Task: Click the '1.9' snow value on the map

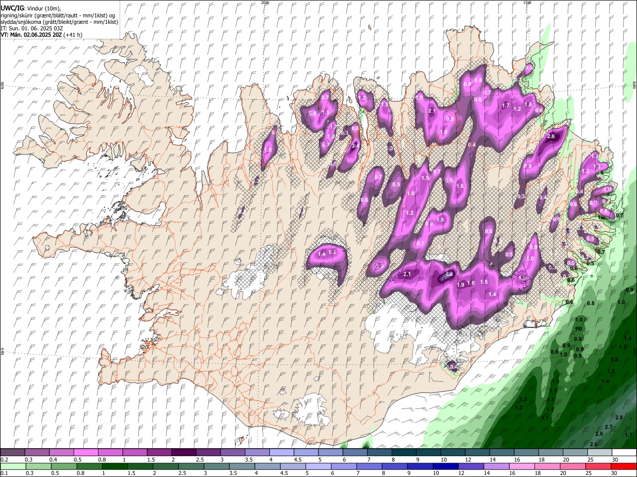Action: (x=460, y=285)
